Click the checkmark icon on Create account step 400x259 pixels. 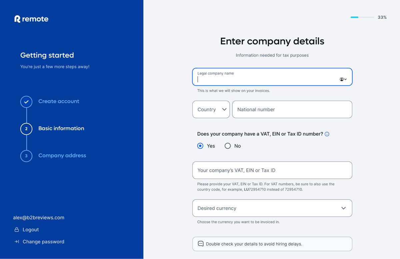point(26,102)
